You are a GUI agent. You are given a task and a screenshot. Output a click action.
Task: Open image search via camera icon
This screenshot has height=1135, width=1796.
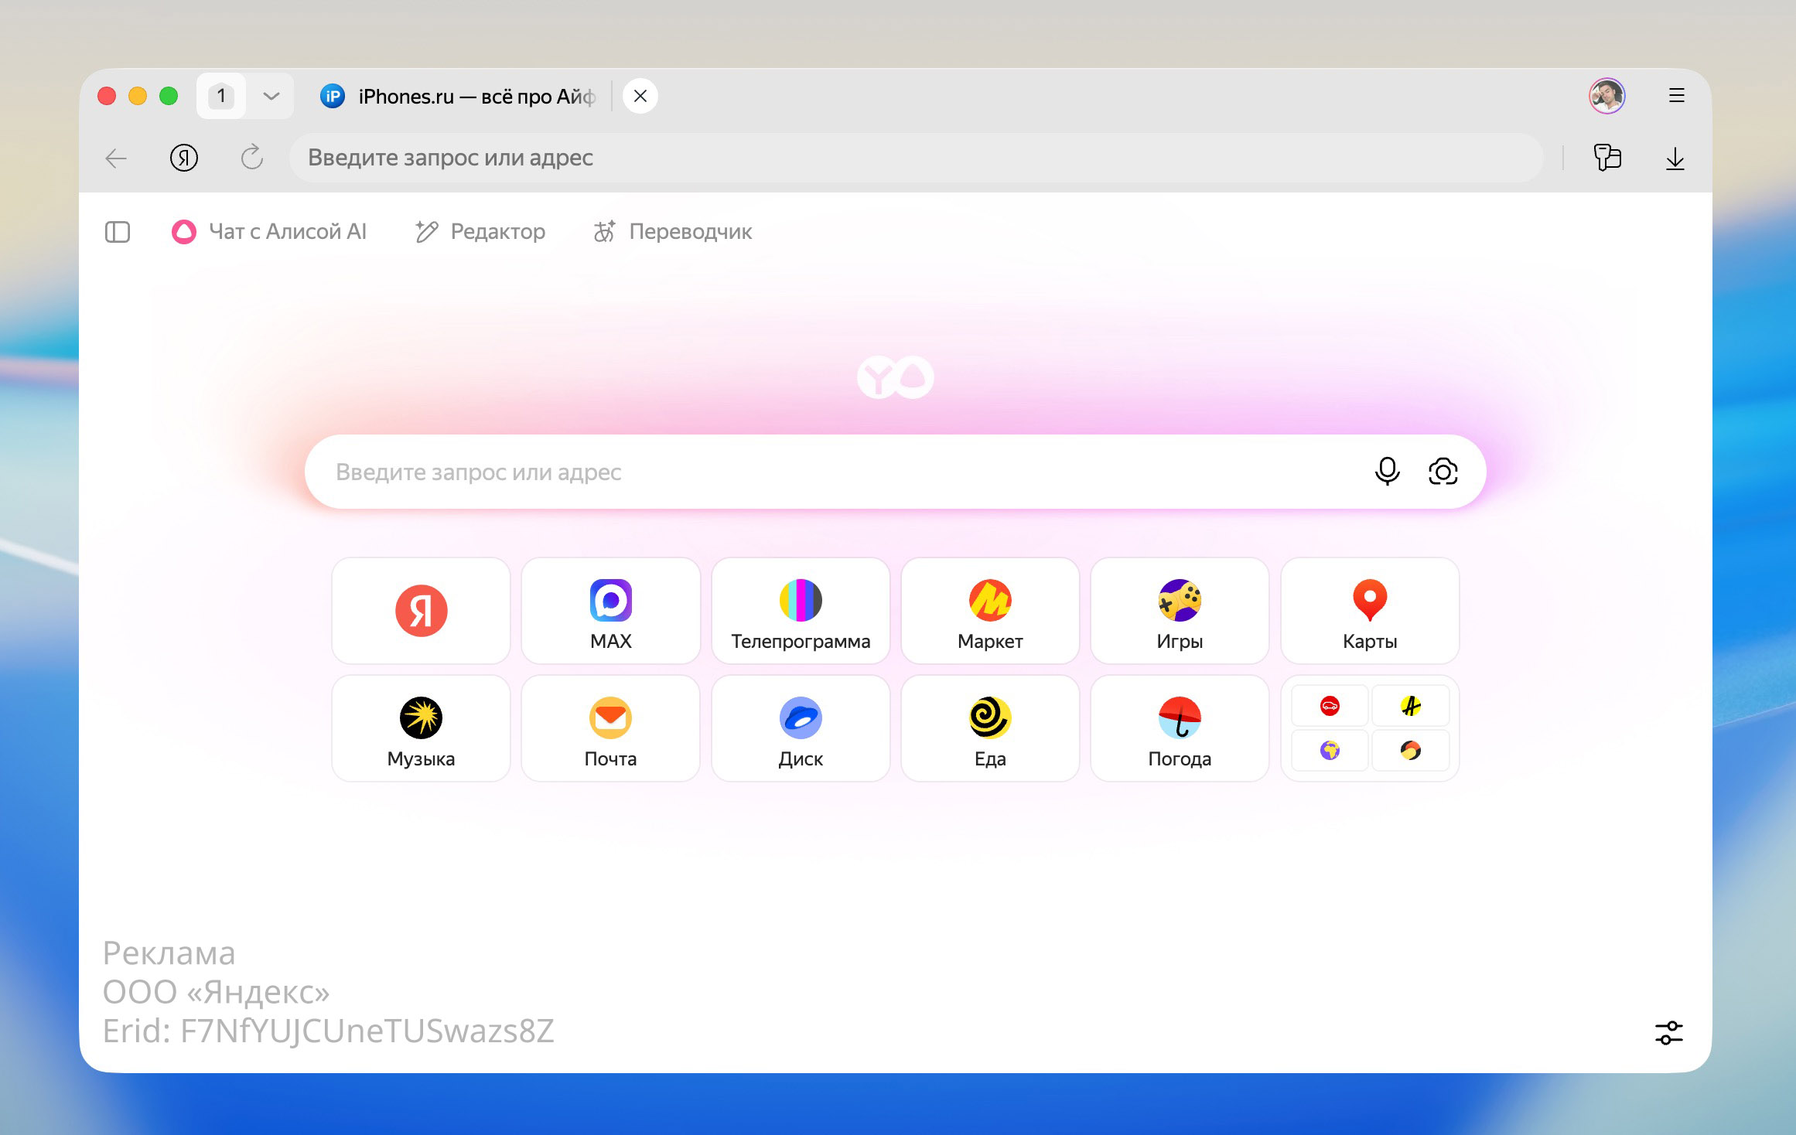[1443, 471]
